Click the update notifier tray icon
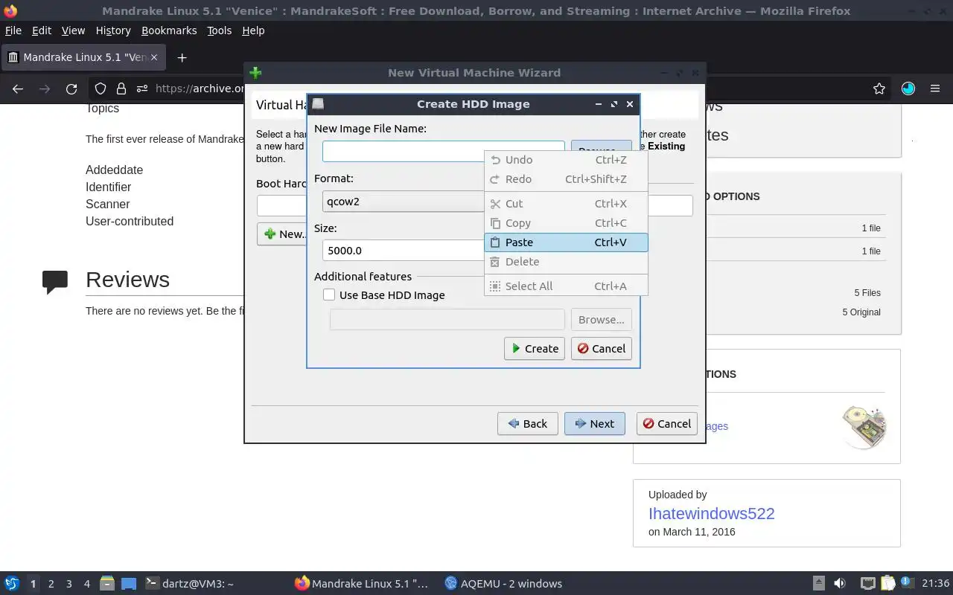Image resolution: width=953 pixels, height=595 pixels. [x=907, y=584]
